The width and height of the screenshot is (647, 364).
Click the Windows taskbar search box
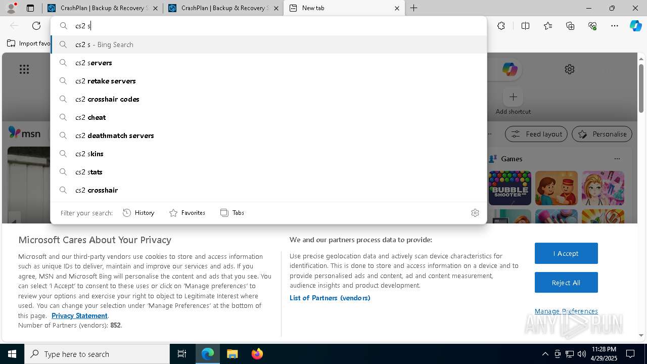(x=97, y=354)
